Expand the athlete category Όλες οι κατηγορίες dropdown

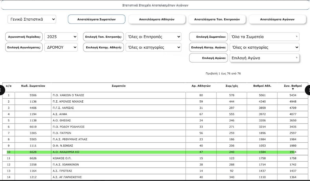point(153,47)
